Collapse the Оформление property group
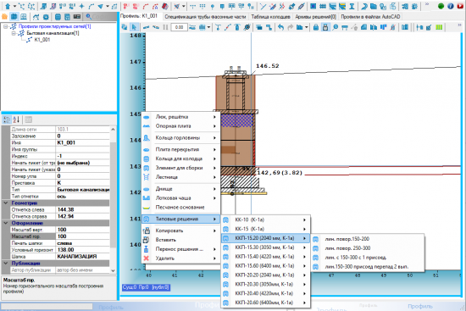The width and height of the screenshot is (466, 311). [x=6, y=223]
